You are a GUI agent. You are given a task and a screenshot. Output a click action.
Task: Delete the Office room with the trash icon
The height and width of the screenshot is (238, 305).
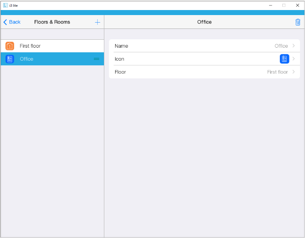click(297, 22)
